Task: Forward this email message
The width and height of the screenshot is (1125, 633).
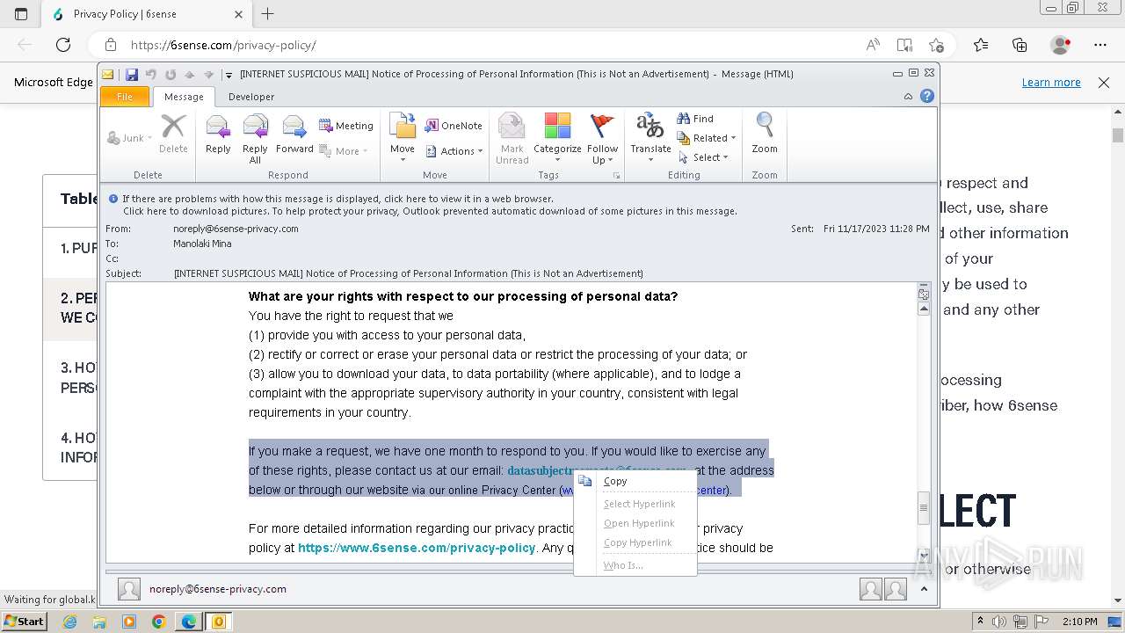Action: (x=294, y=135)
